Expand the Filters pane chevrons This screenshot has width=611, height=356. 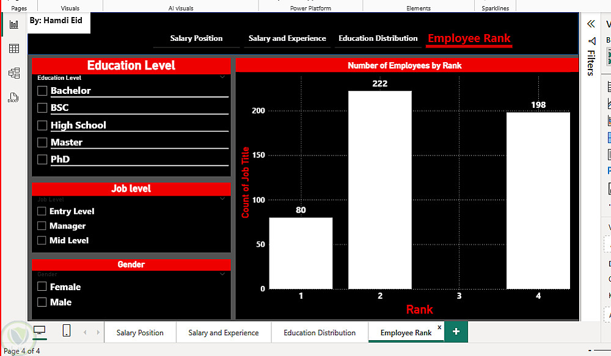click(591, 24)
